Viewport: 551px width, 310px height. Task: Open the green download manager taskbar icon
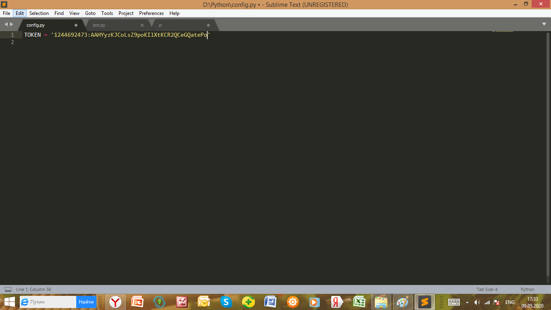160,302
